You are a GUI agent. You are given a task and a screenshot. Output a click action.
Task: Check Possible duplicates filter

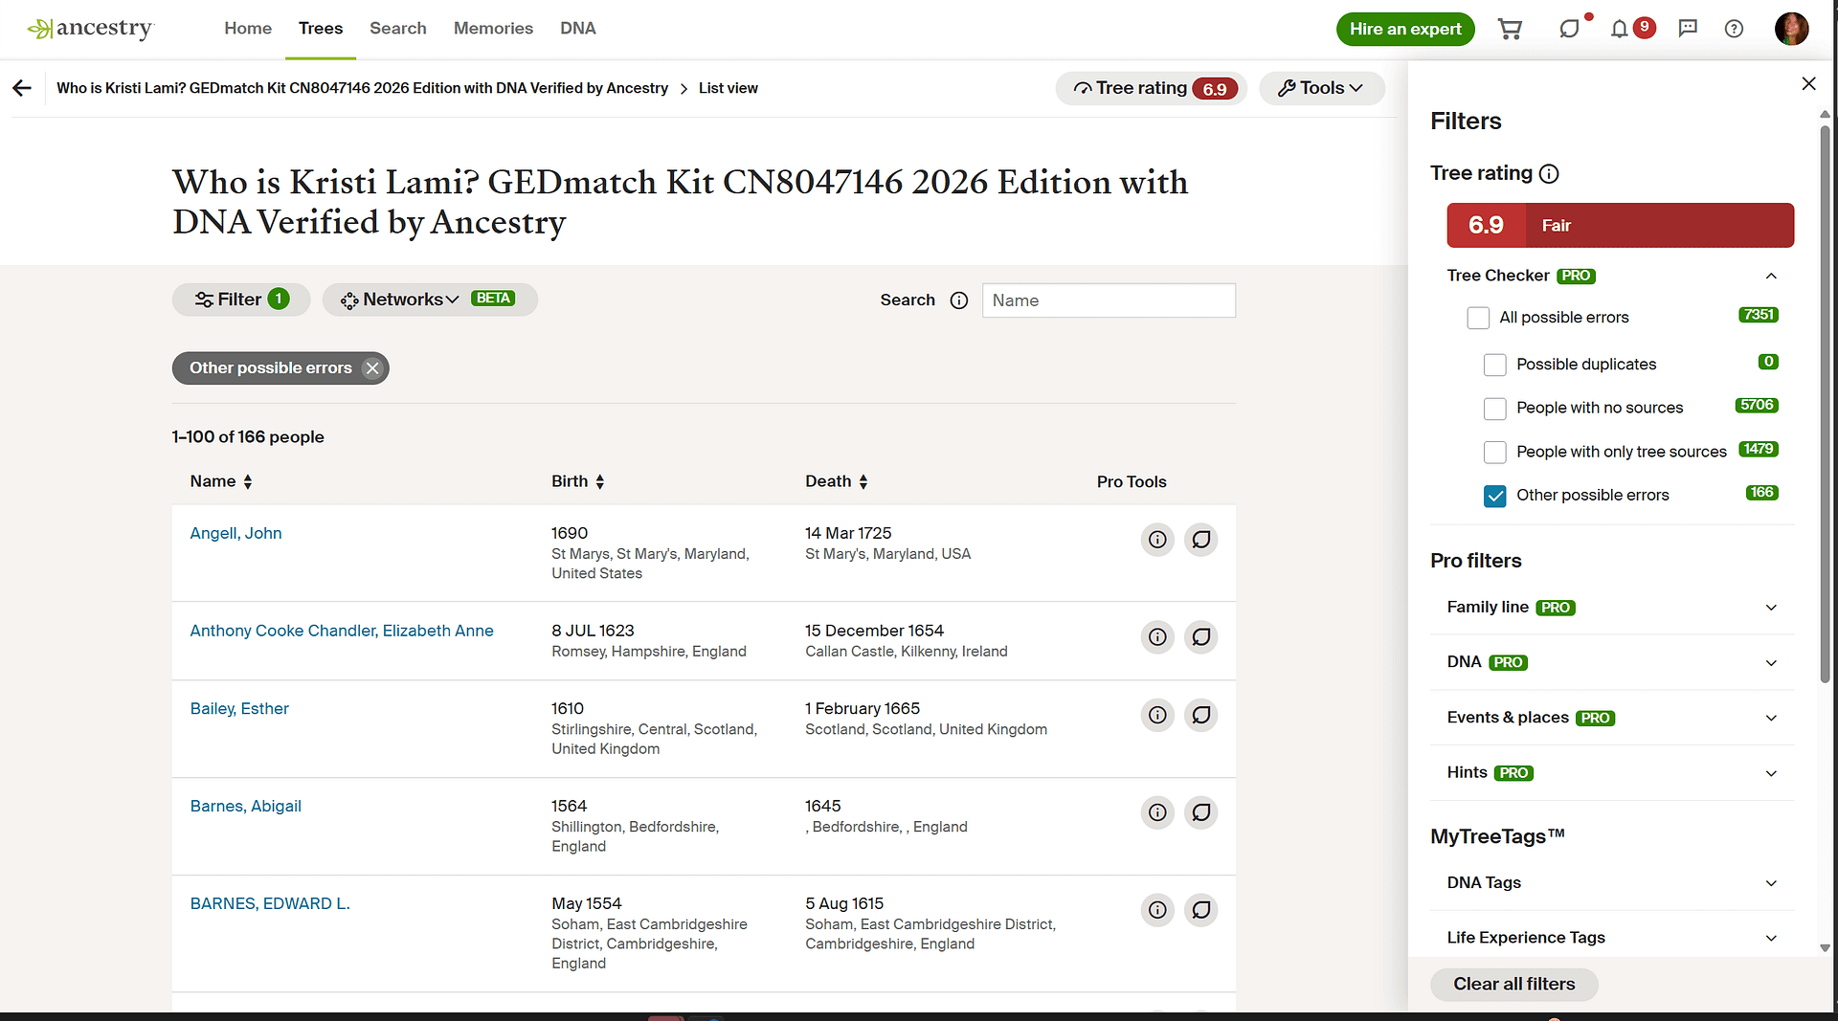pyautogui.click(x=1495, y=365)
